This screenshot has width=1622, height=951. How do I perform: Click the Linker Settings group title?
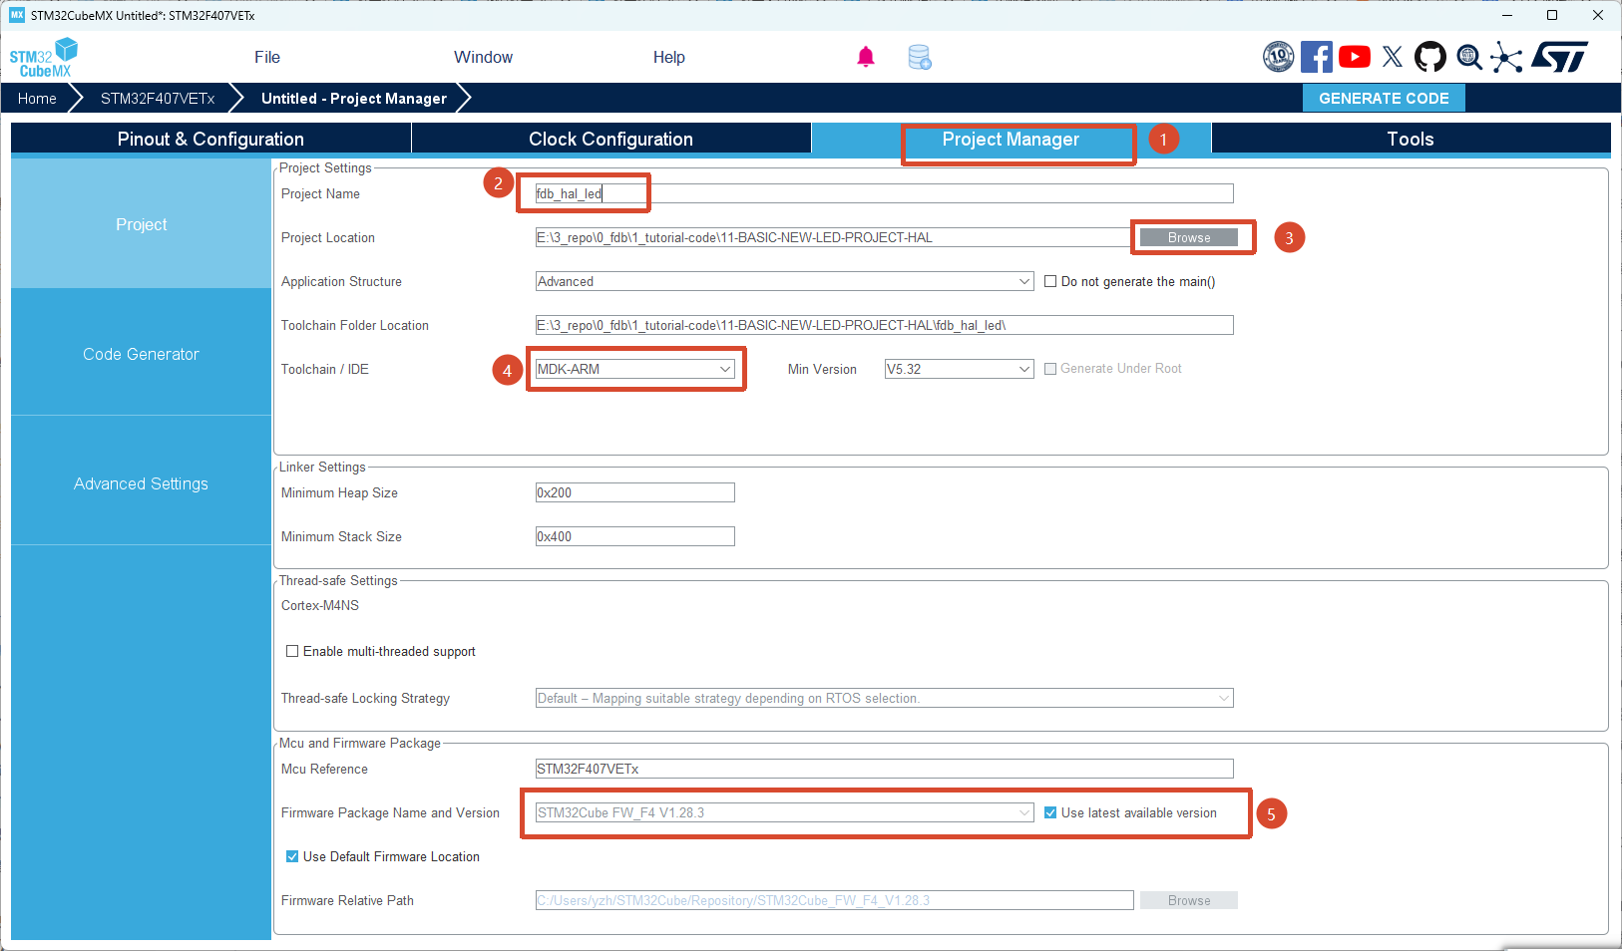click(322, 467)
